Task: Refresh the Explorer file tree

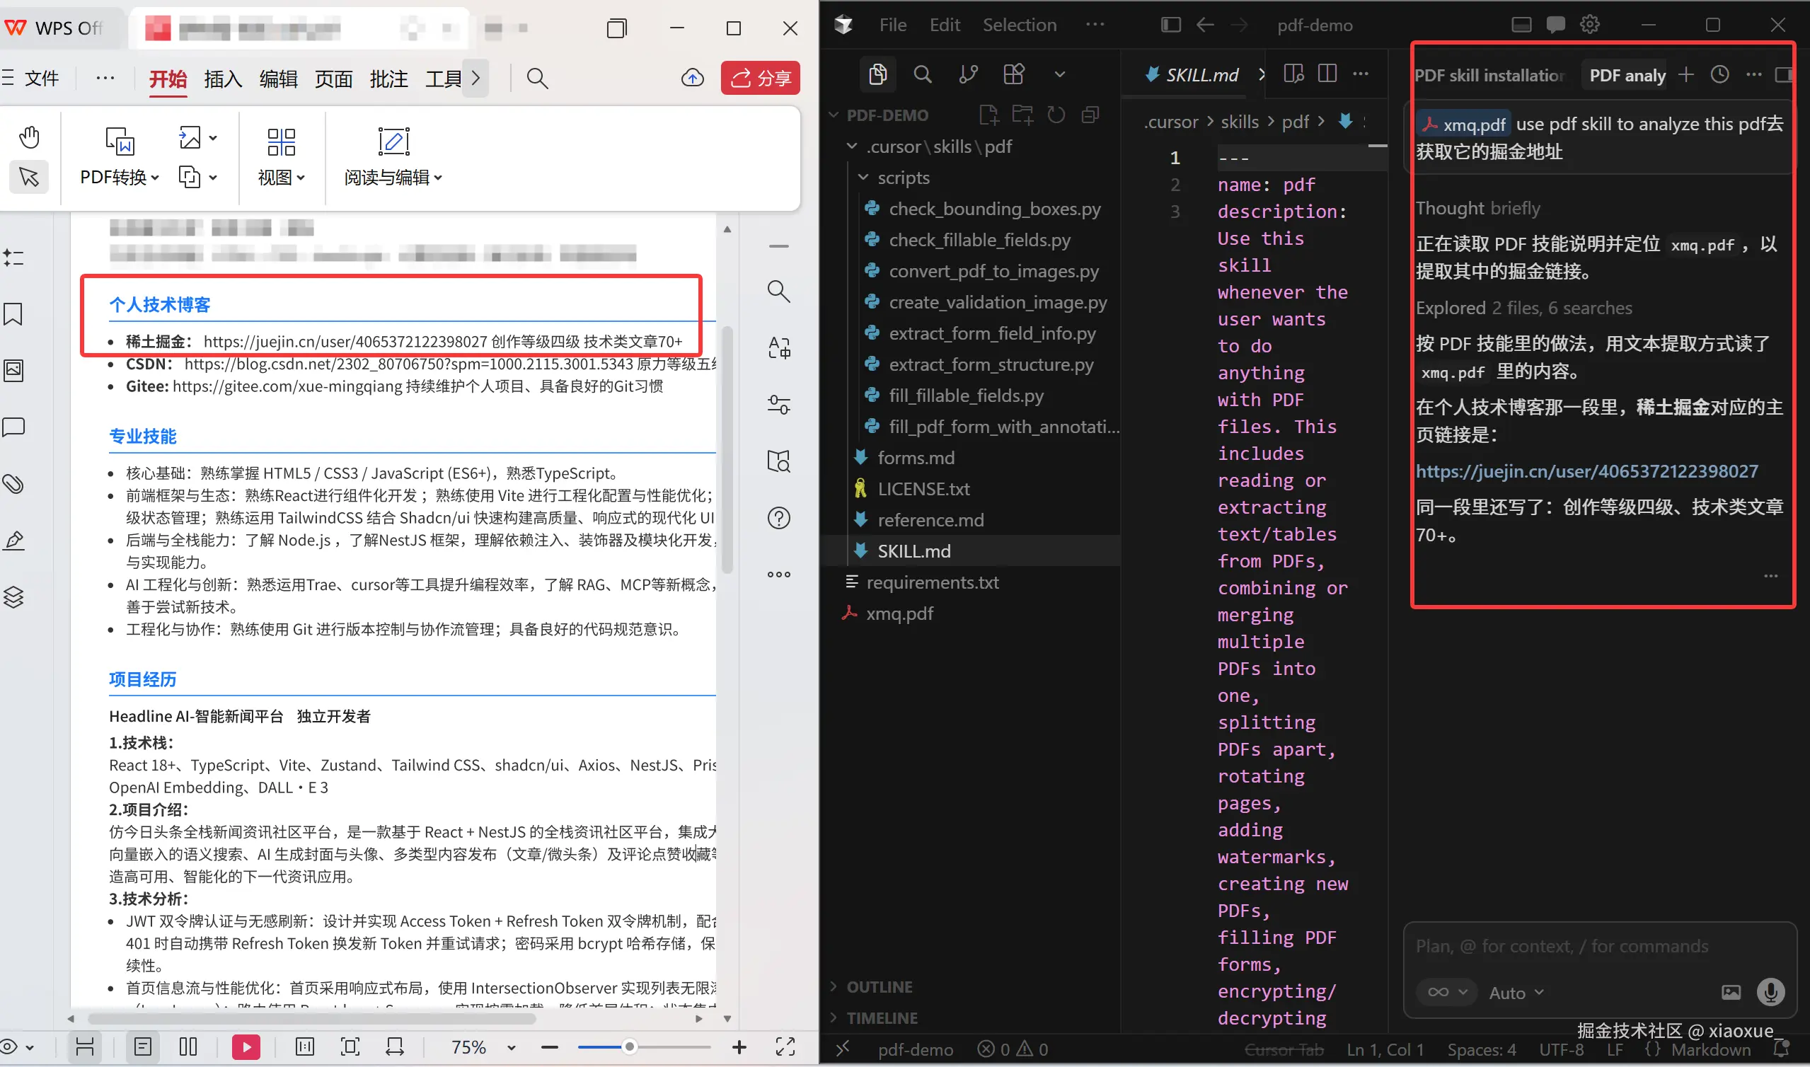Action: pyautogui.click(x=1056, y=115)
